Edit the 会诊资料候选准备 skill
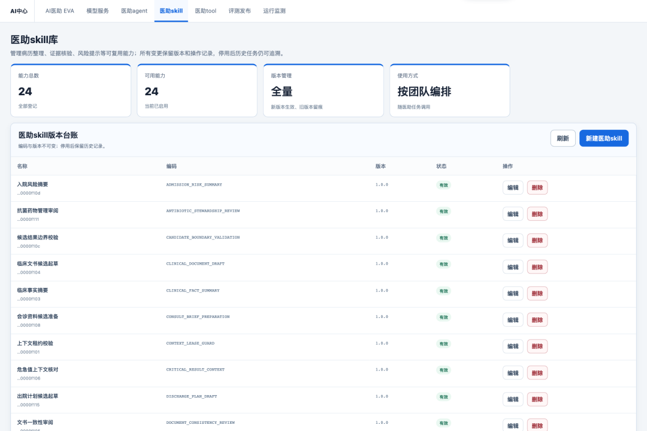The width and height of the screenshot is (647, 431). (513, 320)
